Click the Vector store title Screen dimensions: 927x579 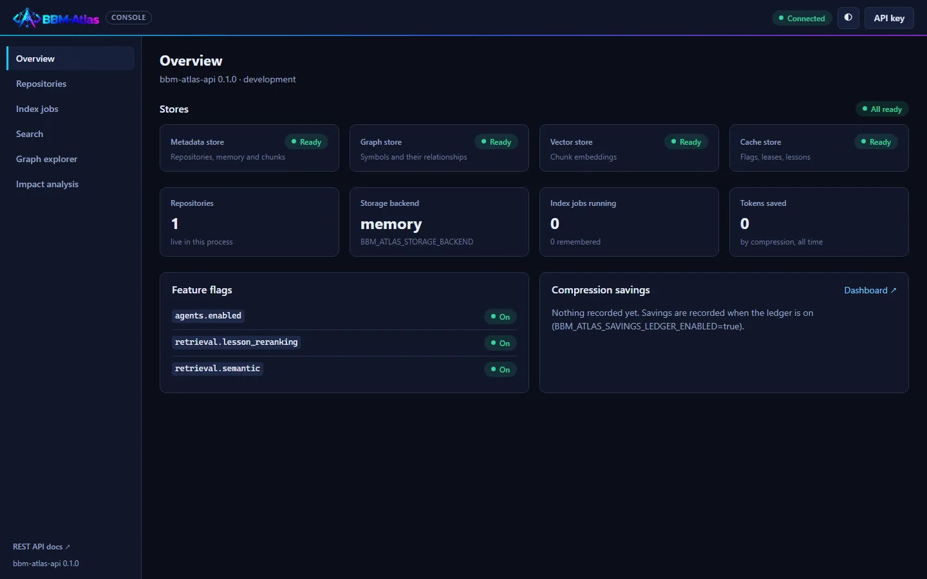(x=571, y=142)
